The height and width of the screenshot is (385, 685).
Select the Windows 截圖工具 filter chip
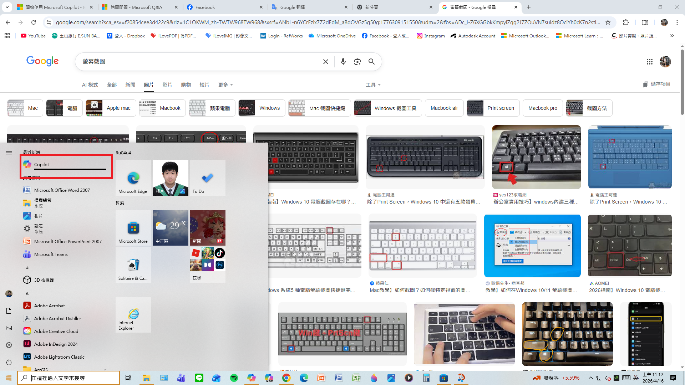388,108
